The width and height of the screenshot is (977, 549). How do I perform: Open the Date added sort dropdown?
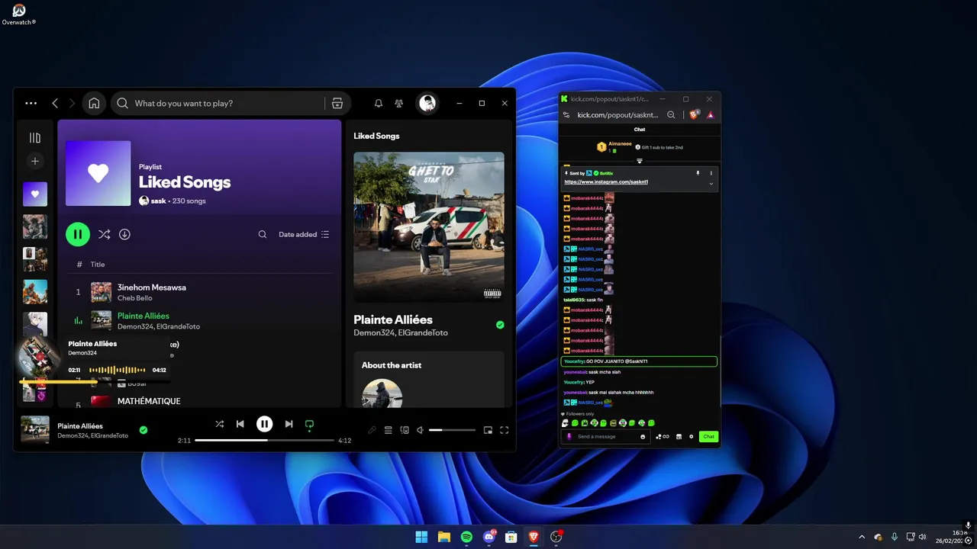point(304,234)
